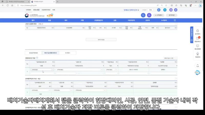Open 즐겨찾기 star in Quick Menu
The height and width of the screenshot is (115, 205).
198,32
